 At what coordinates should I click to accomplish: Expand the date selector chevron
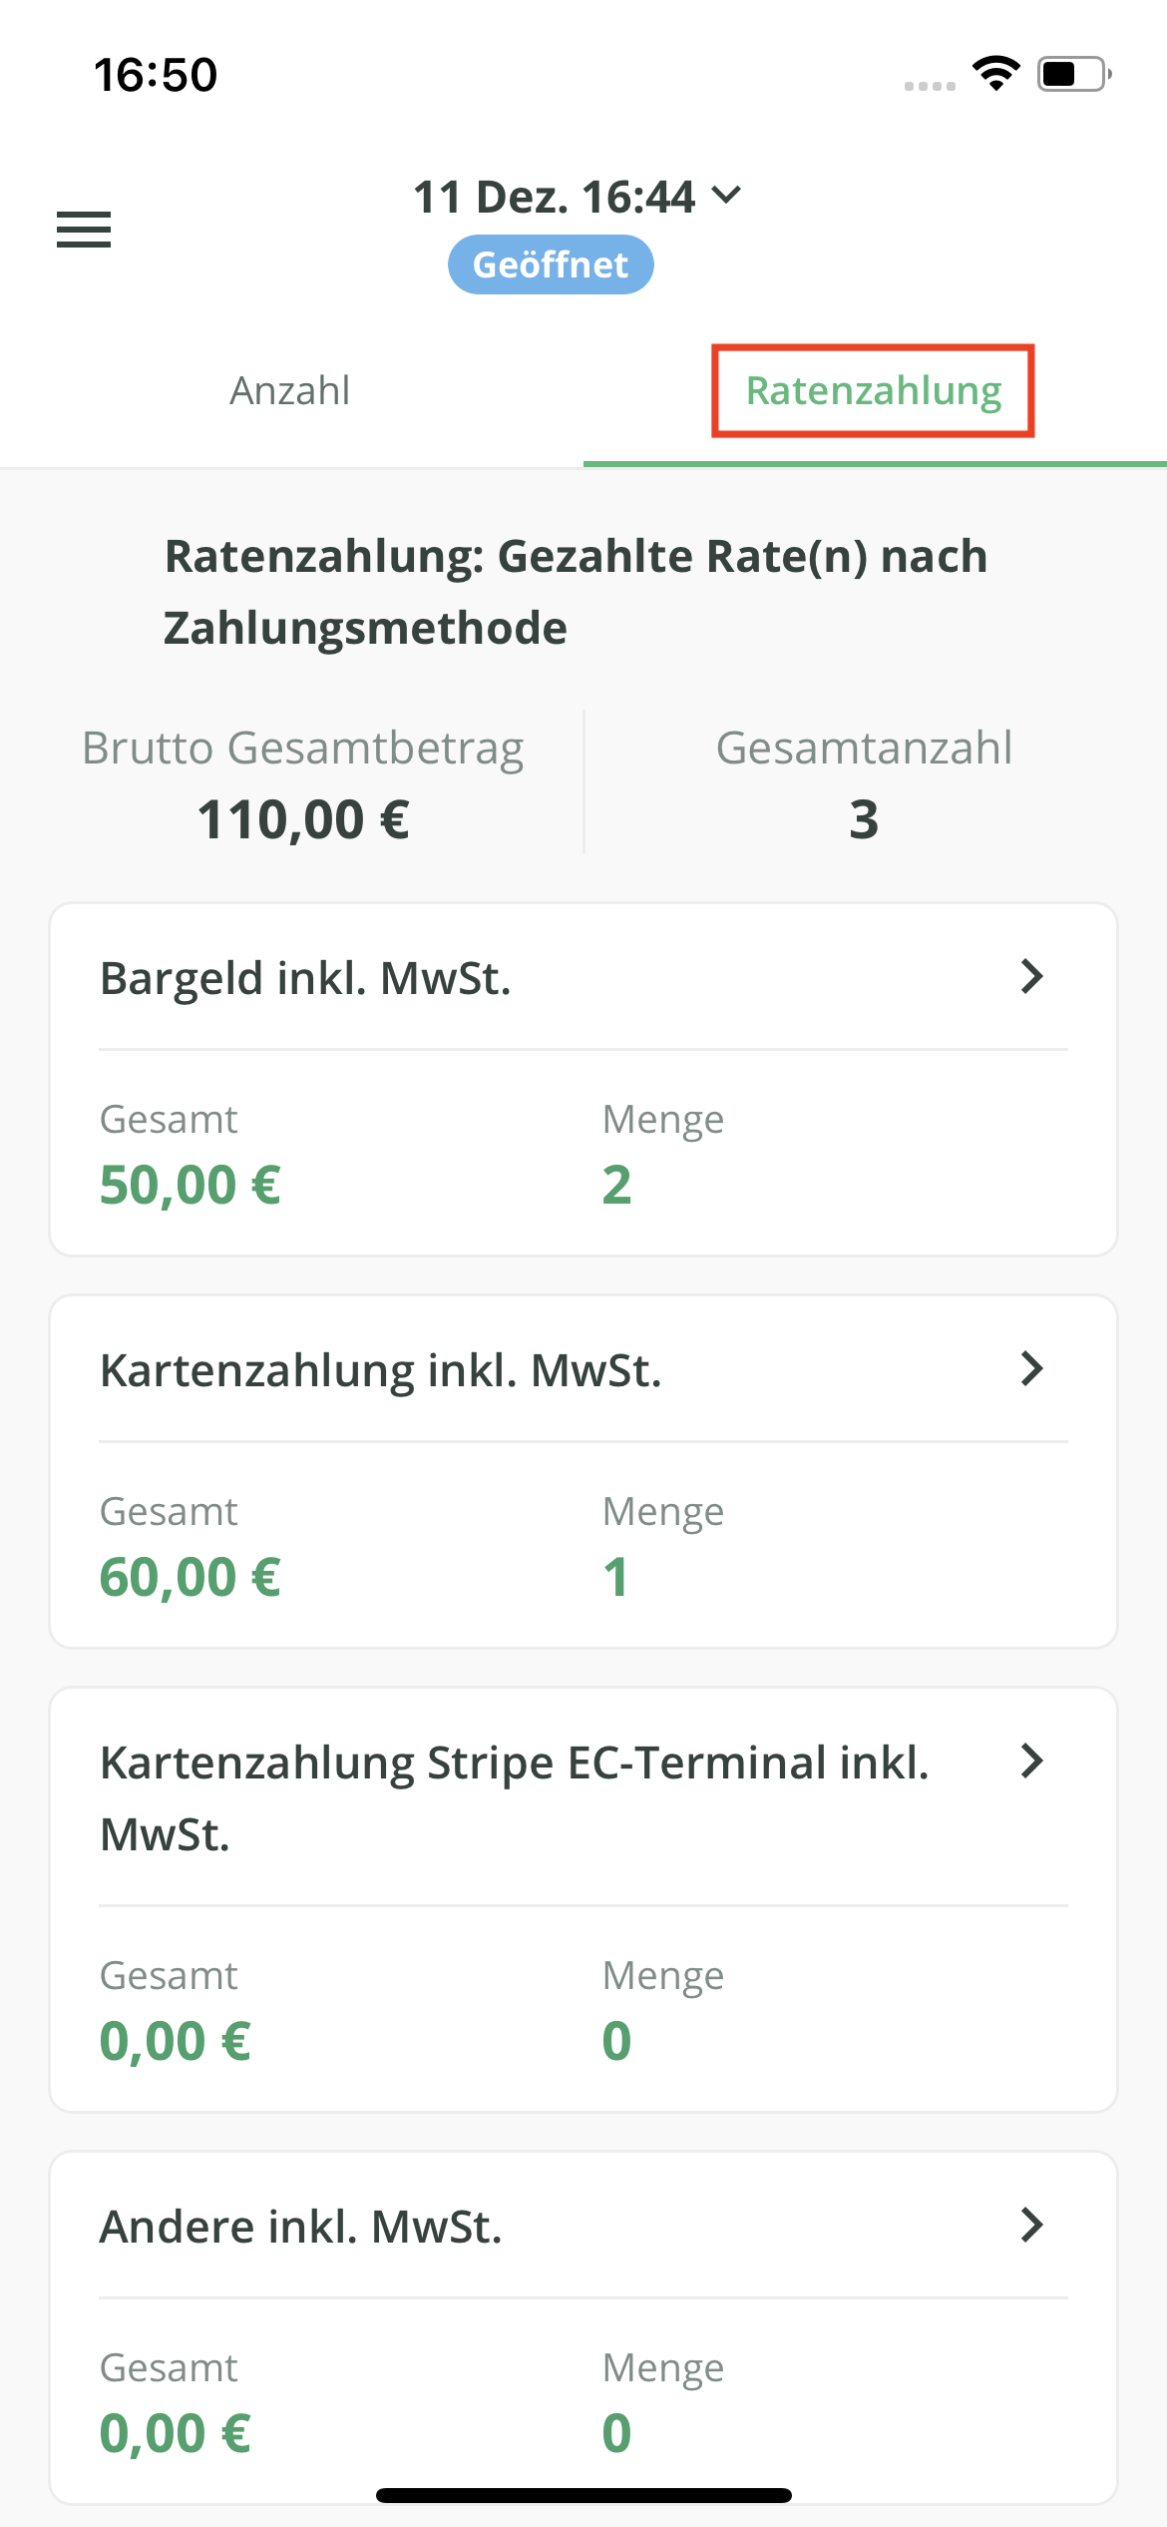pyautogui.click(x=727, y=195)
